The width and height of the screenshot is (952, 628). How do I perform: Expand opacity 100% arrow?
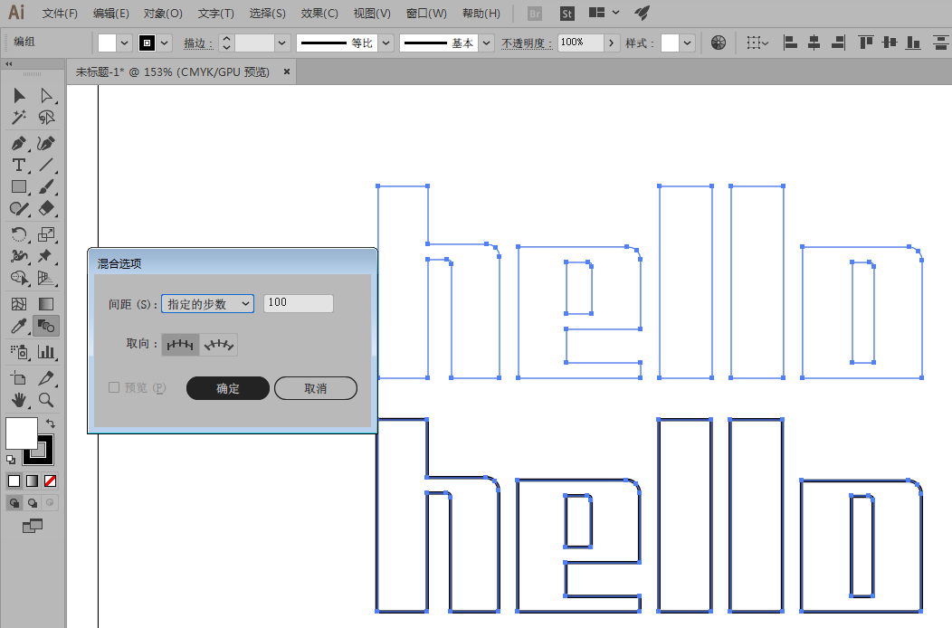coord(611,43)
